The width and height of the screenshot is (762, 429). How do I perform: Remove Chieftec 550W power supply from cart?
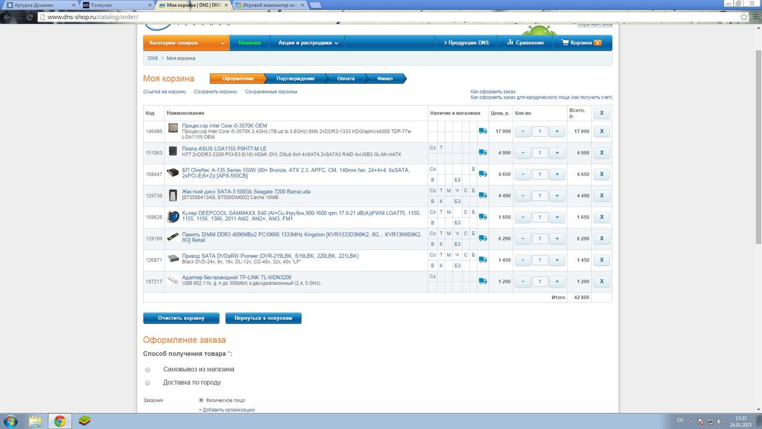[x=602, y=174]
